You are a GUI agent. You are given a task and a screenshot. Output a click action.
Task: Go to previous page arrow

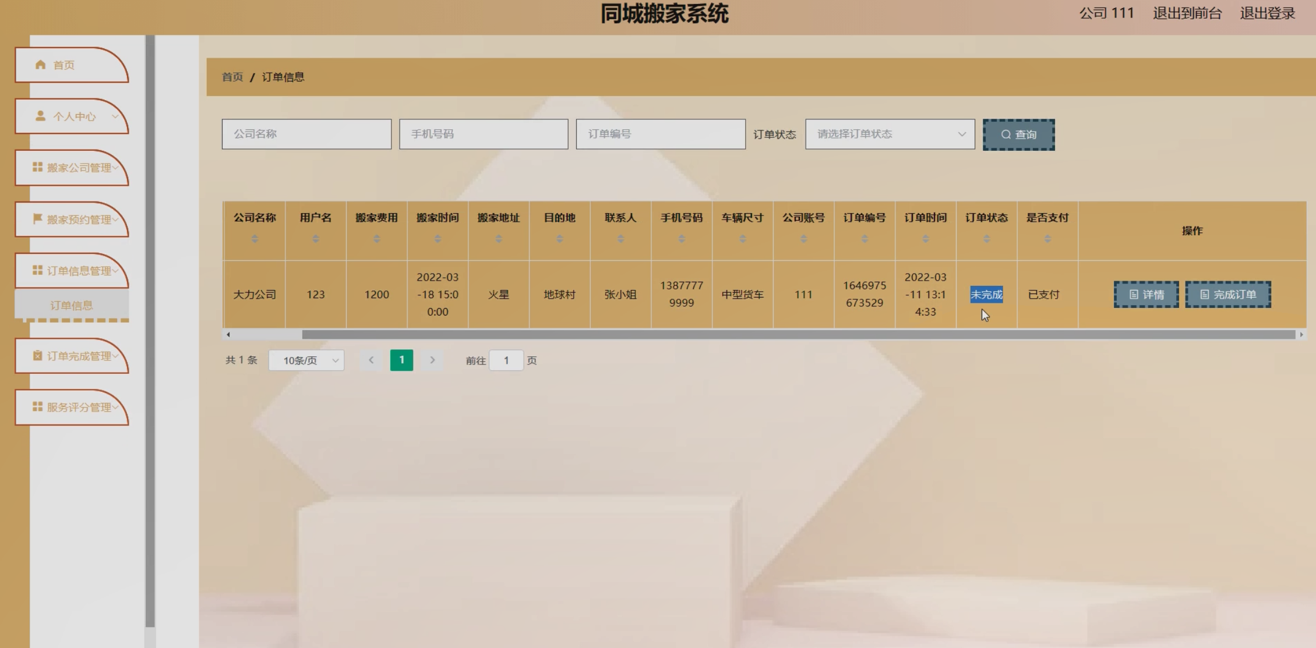point(371,360)
